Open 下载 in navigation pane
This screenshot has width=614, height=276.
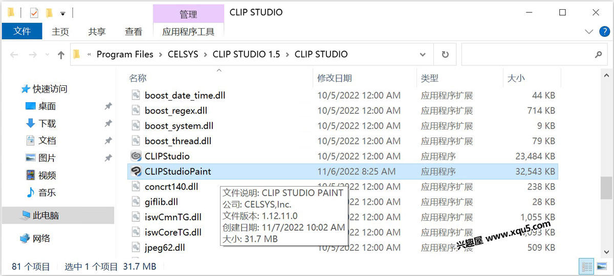click(47, 124)
